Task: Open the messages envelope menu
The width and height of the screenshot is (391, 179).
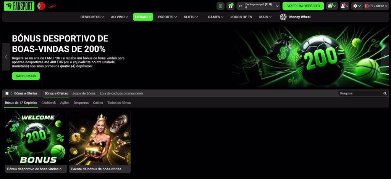Action: [332, 6]
